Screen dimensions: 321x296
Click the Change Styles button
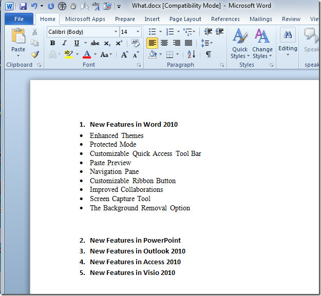pos(262,43)
